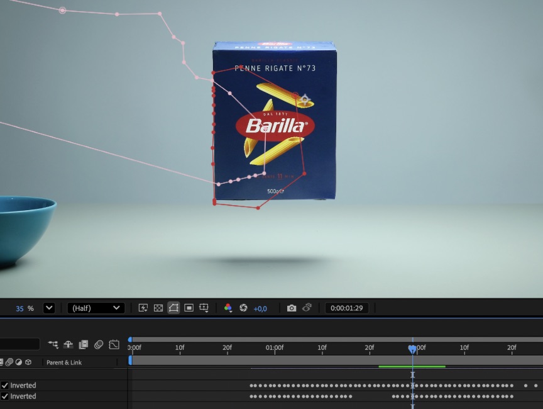Open the Fast Previews options icon
The height and width of the screenshot is (409, 543).
(x=143, y=308)
